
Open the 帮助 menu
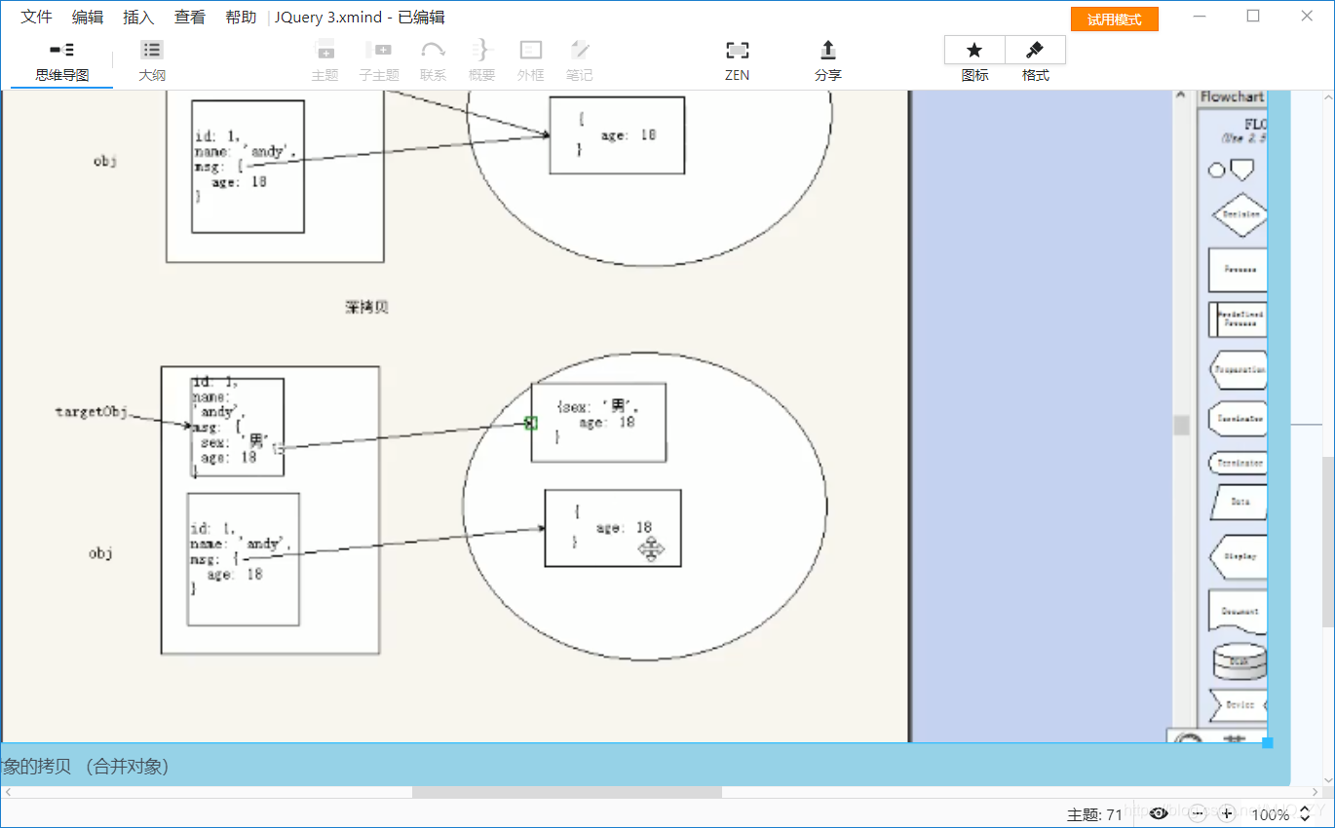241,18
